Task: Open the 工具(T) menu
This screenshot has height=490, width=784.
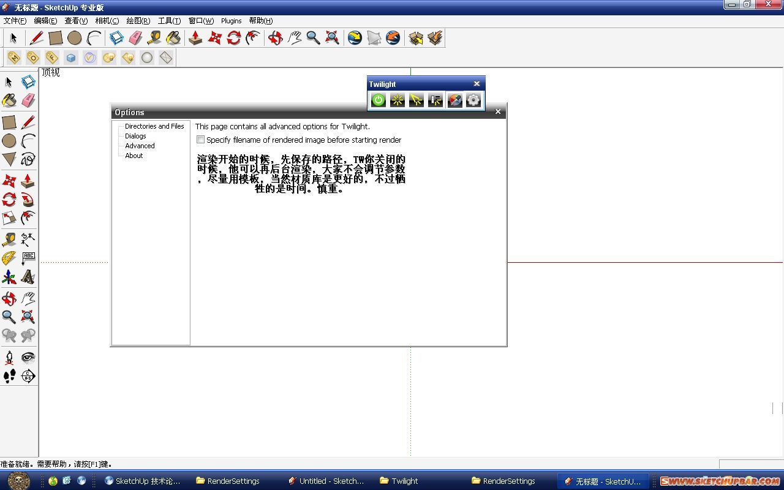Action: [x=169, y=21]
